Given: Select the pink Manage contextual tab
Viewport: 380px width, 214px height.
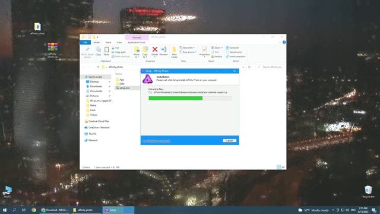Looking at the screenshot, I should tap(137, 37).
